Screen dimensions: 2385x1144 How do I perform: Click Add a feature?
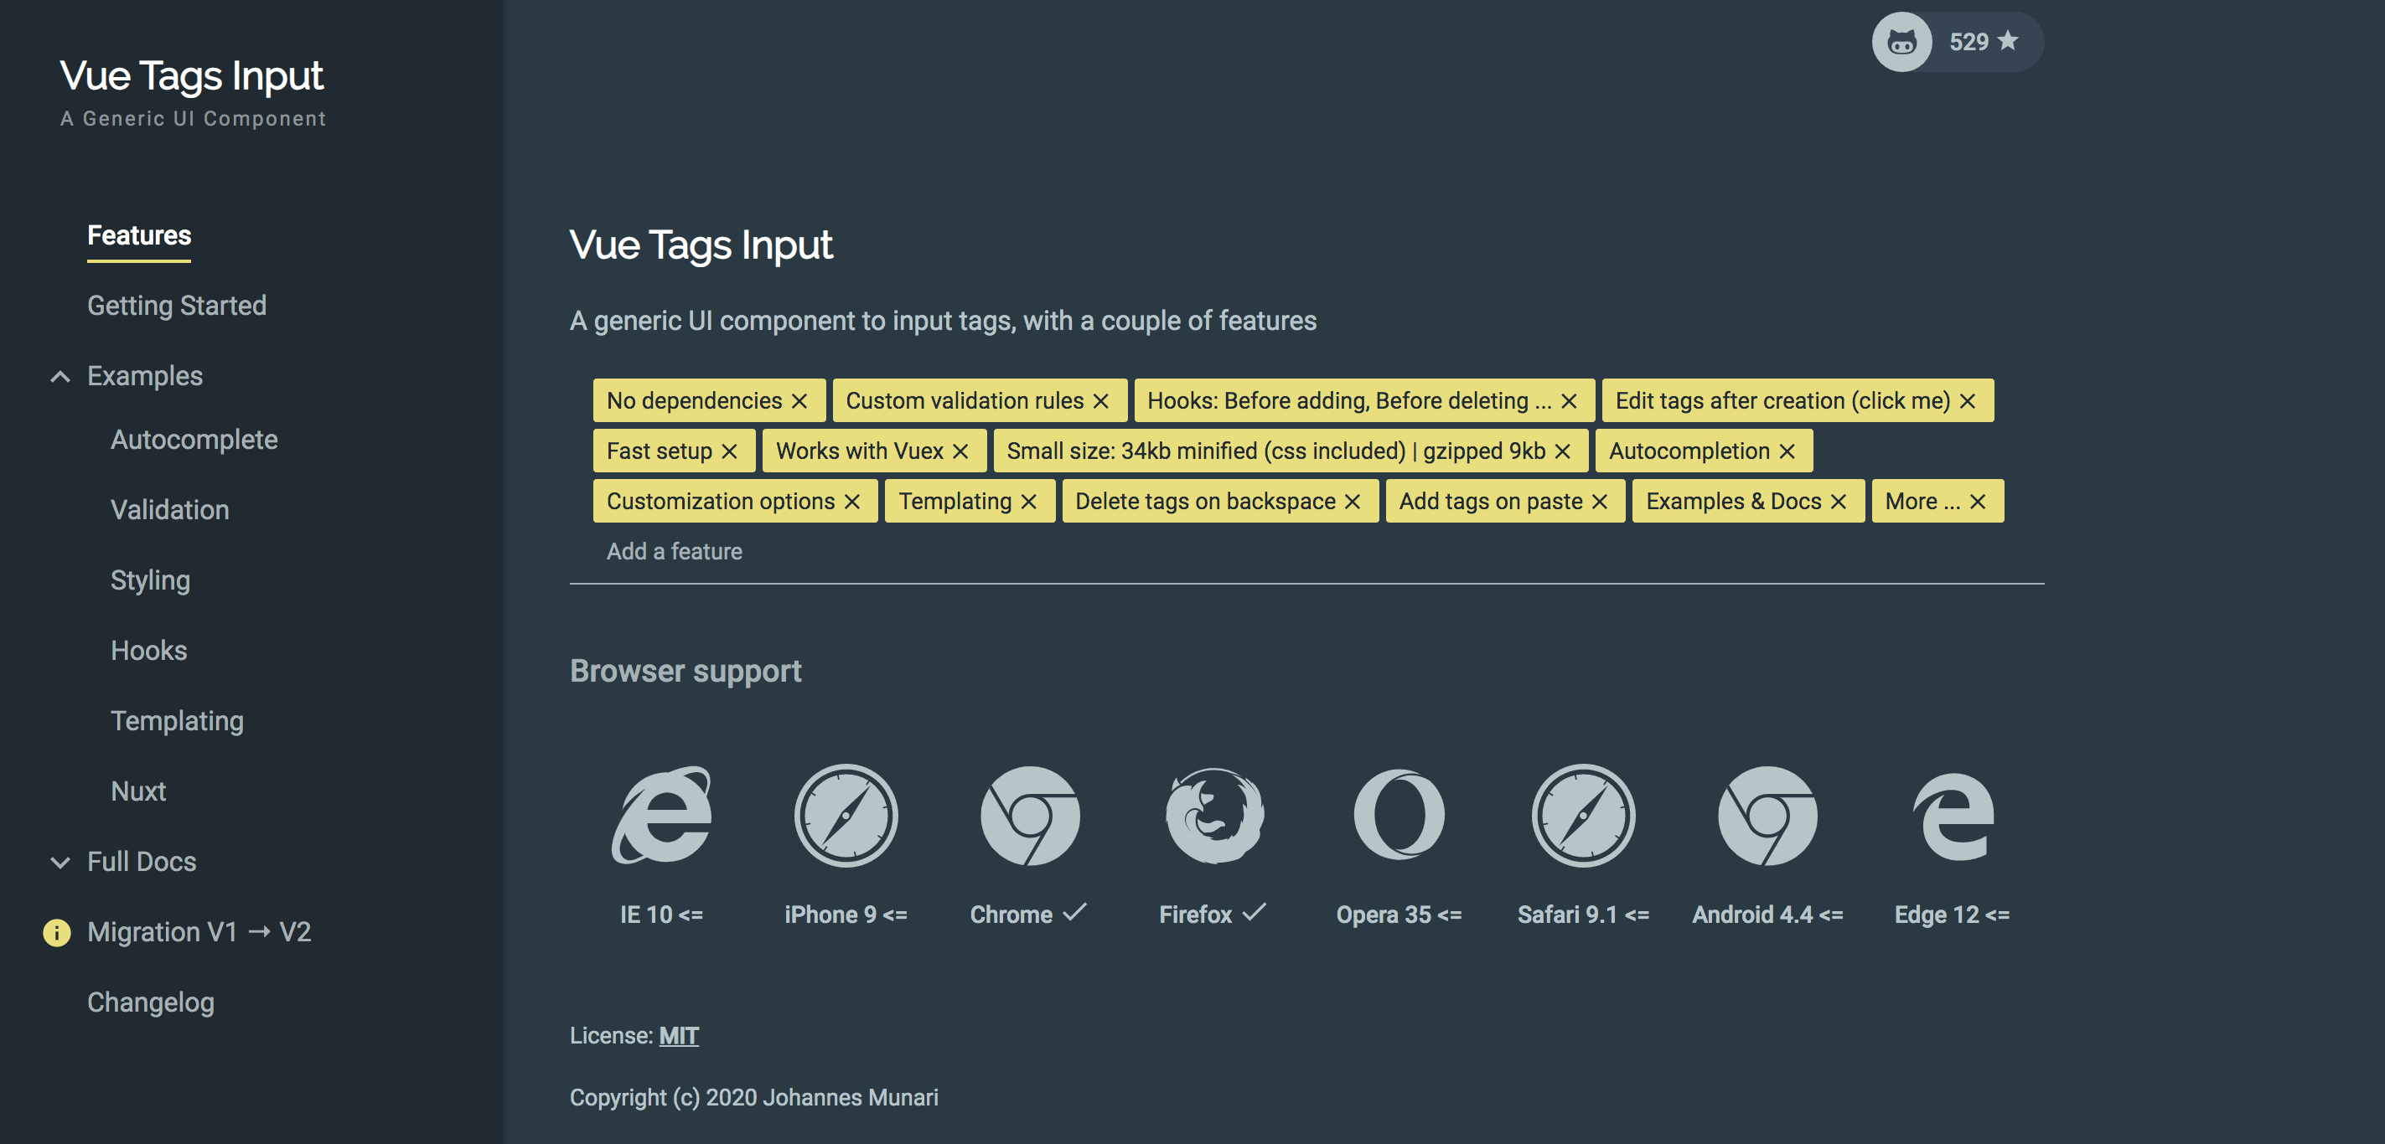click(674, 551)
